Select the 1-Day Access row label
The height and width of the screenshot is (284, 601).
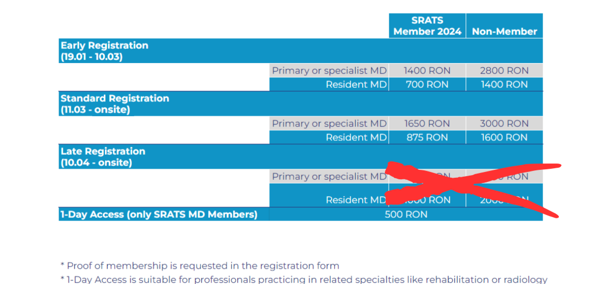(x=159, y=215)
